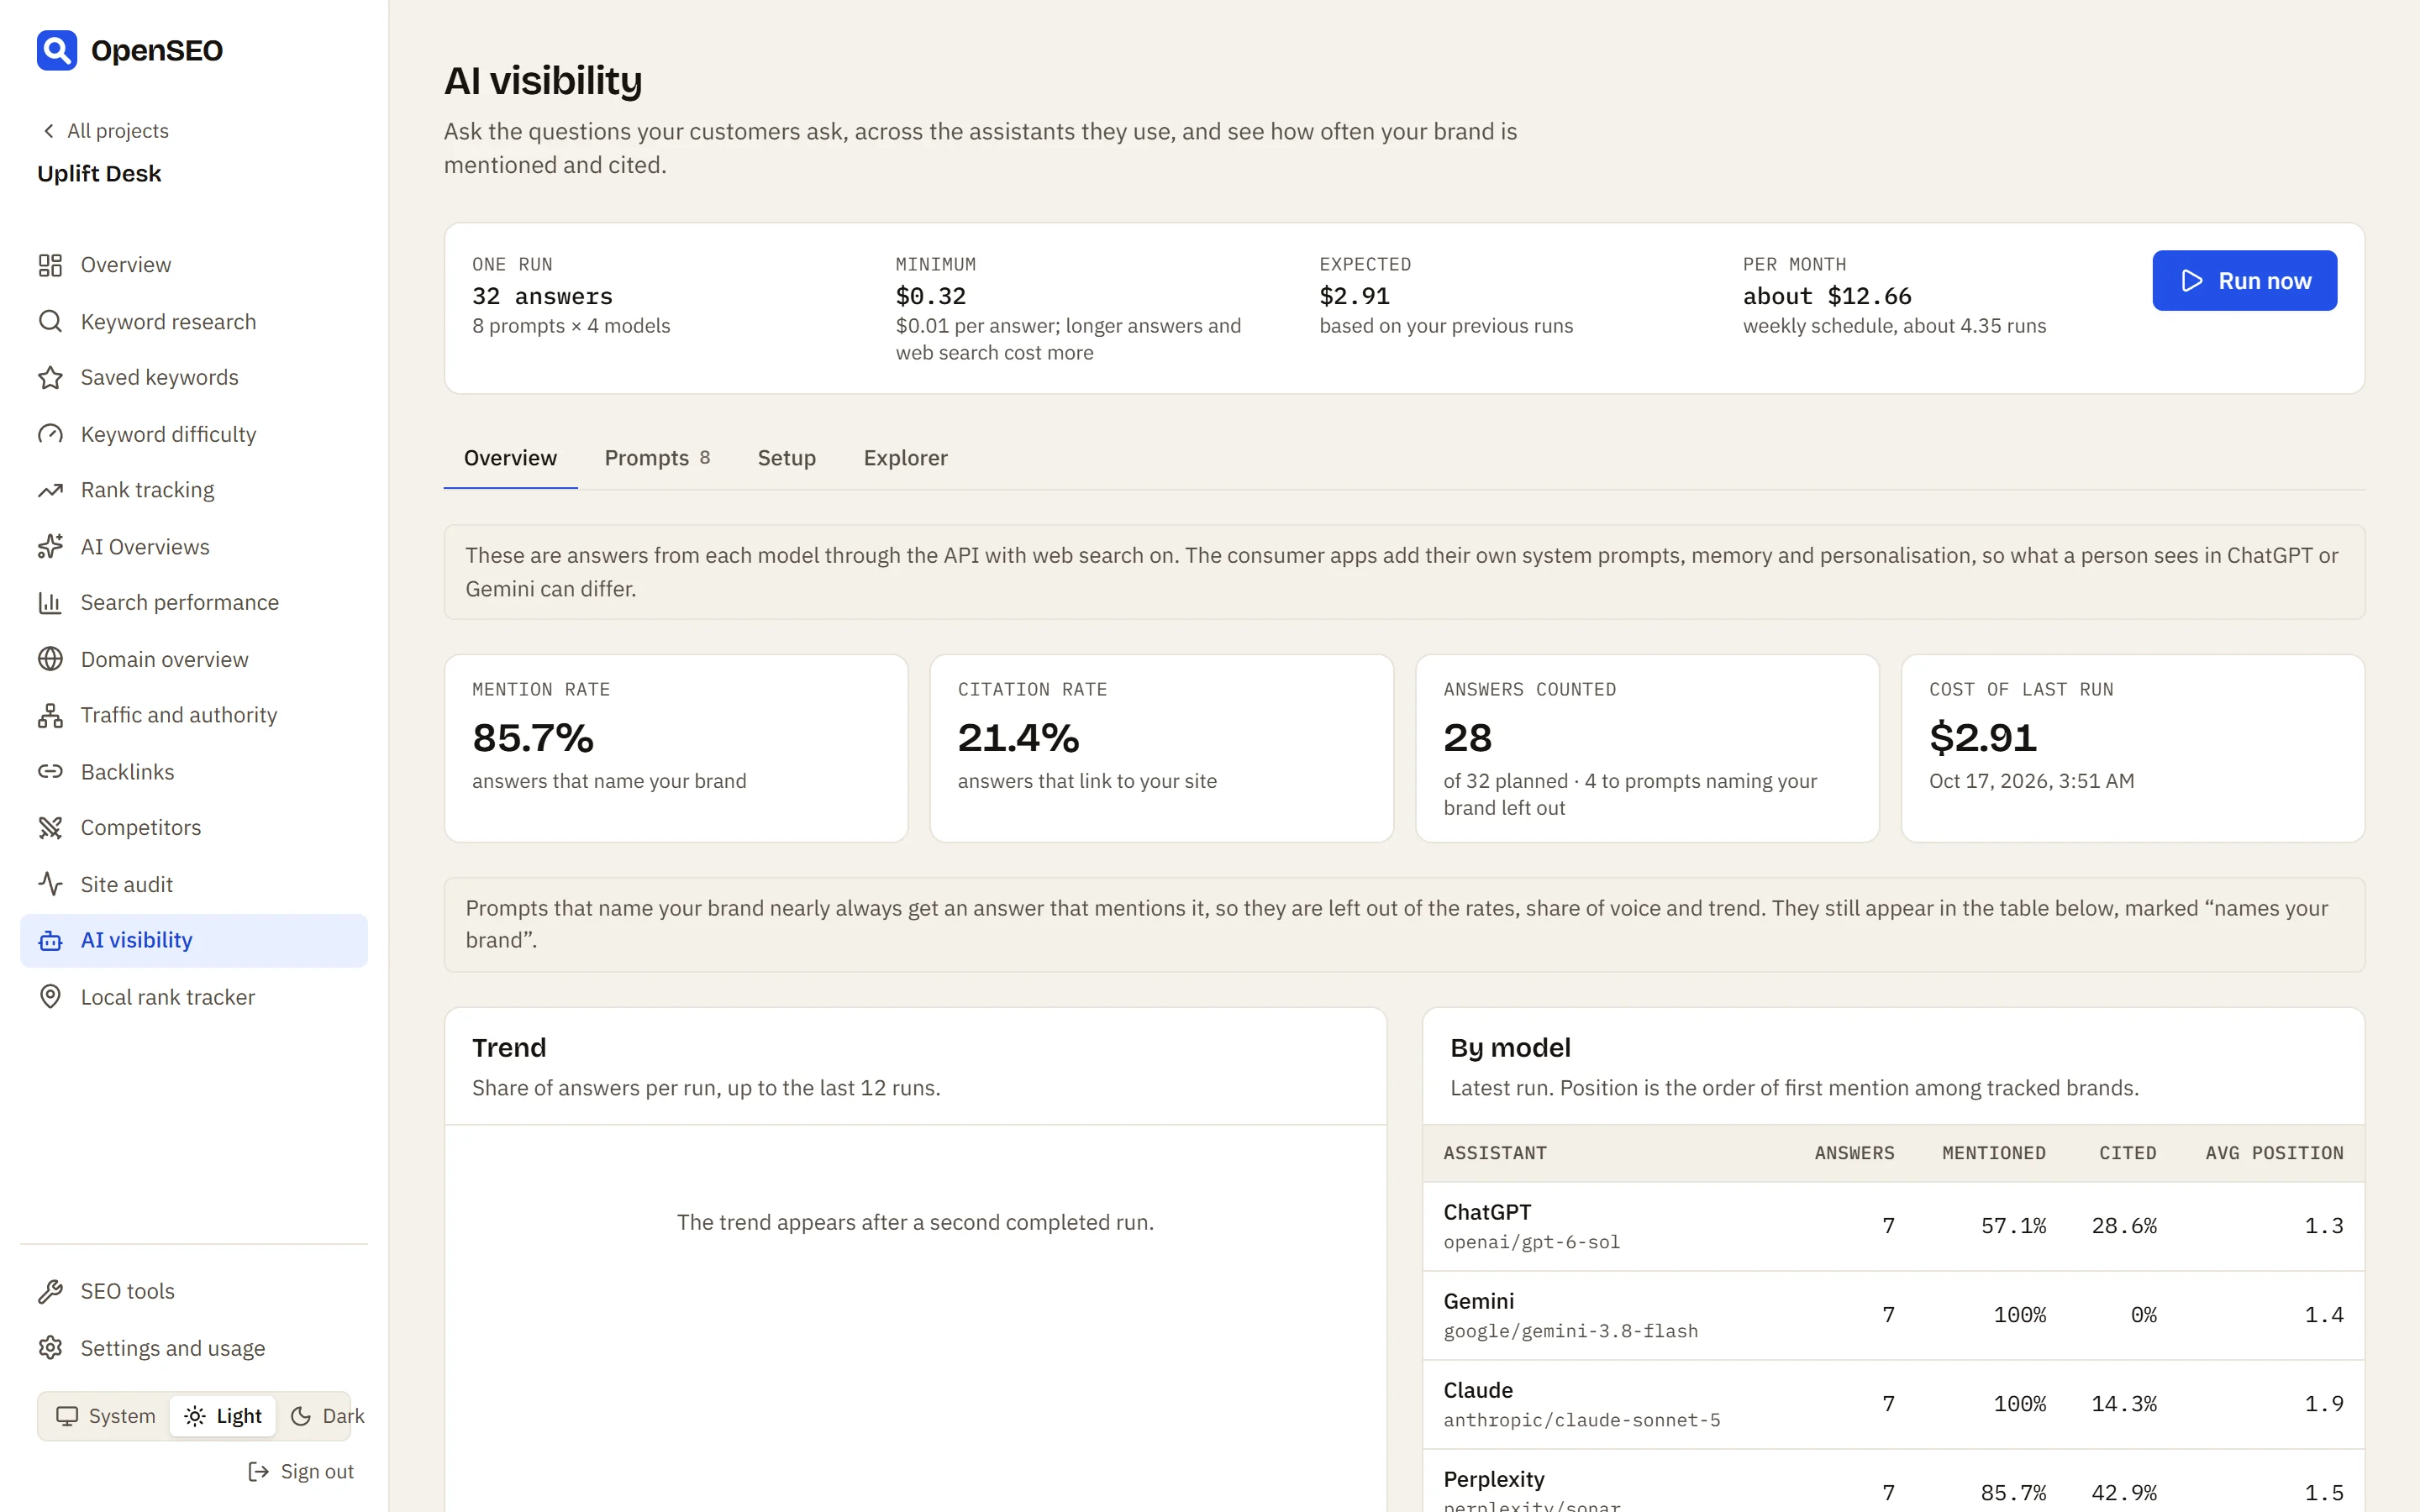Switch theme to Dark
The image size is (2420, 1512).
pyautogui.click(x=327, y=1416)
